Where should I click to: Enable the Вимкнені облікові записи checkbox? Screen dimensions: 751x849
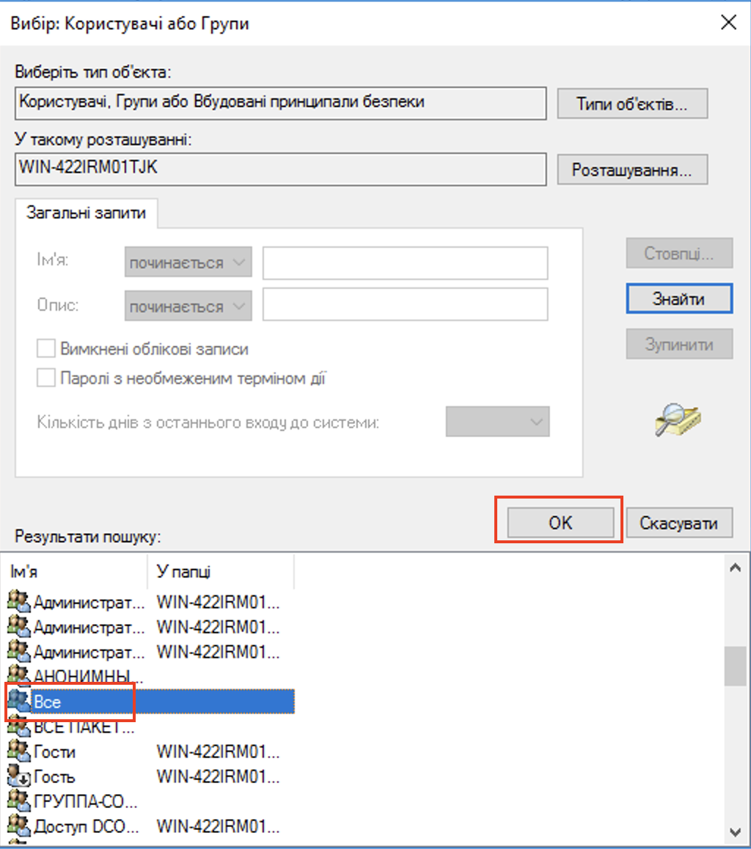46,349
